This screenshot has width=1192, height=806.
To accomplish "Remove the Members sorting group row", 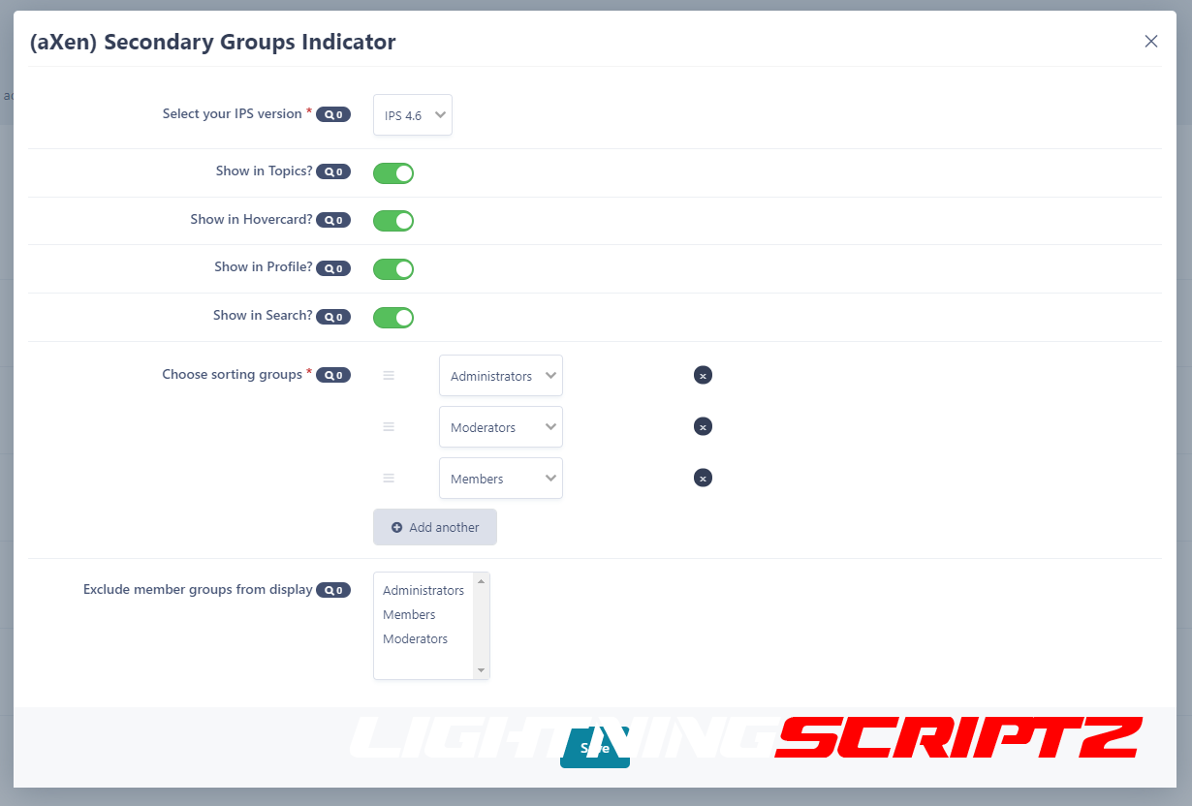I will [x=703, y=478].
